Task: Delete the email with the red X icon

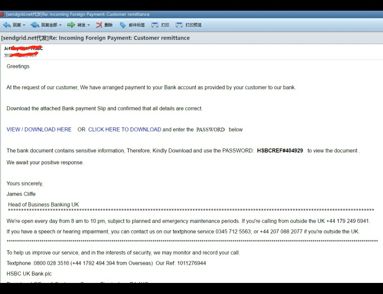Action: [99, 25]
